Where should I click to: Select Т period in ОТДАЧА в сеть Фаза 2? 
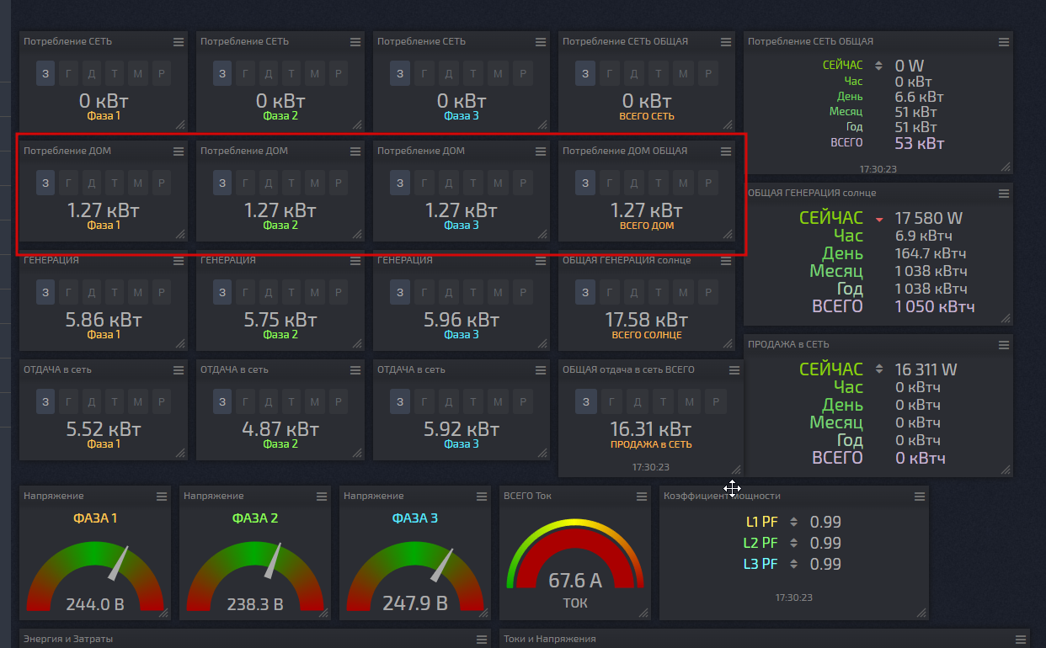click(291, 401)
